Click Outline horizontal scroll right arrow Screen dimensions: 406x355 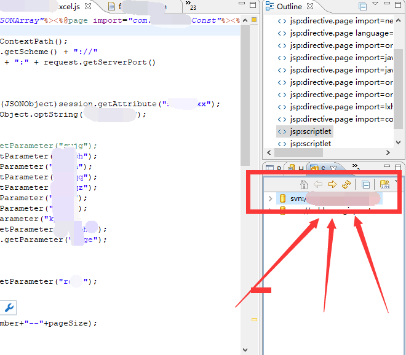tap(388, 152)
